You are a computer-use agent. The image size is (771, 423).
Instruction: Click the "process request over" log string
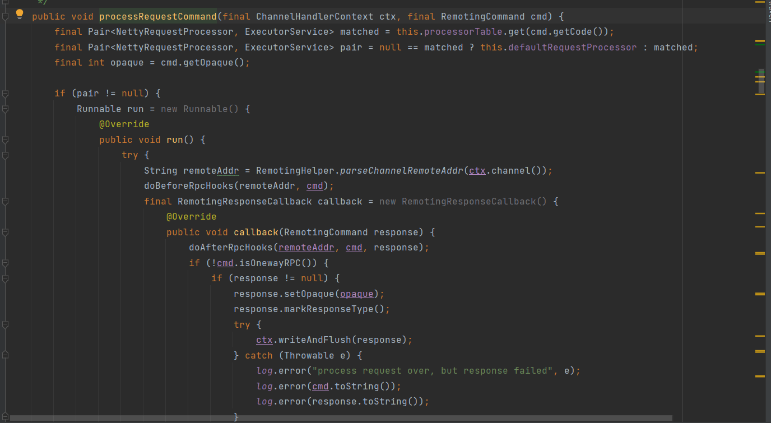pos(431,370)
